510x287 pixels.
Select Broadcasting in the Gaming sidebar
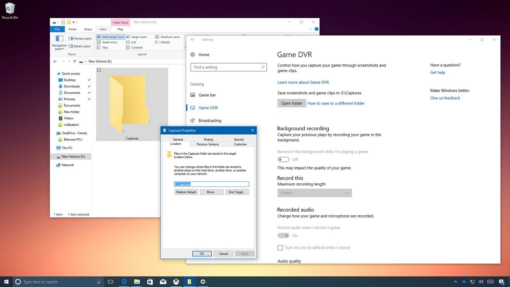tap(210, 121)
